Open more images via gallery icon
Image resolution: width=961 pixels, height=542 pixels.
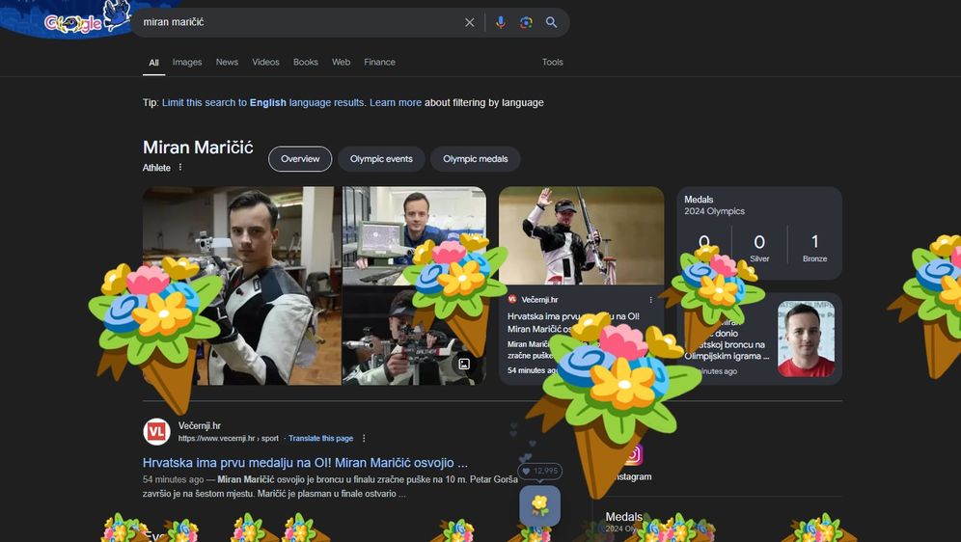coord(464,364)
